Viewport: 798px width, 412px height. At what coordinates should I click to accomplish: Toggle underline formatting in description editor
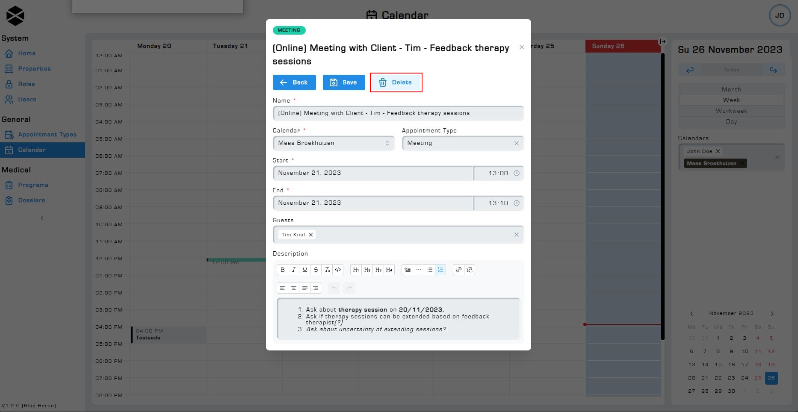[x=304, y=270]
